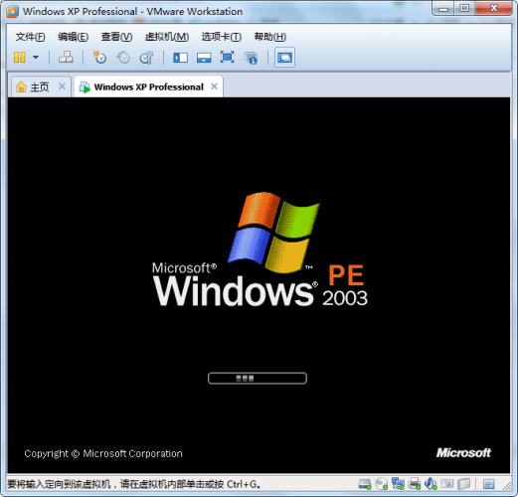518x497 pixels.
Task: Open the 文件(F) menu
Action: [30, 37]
